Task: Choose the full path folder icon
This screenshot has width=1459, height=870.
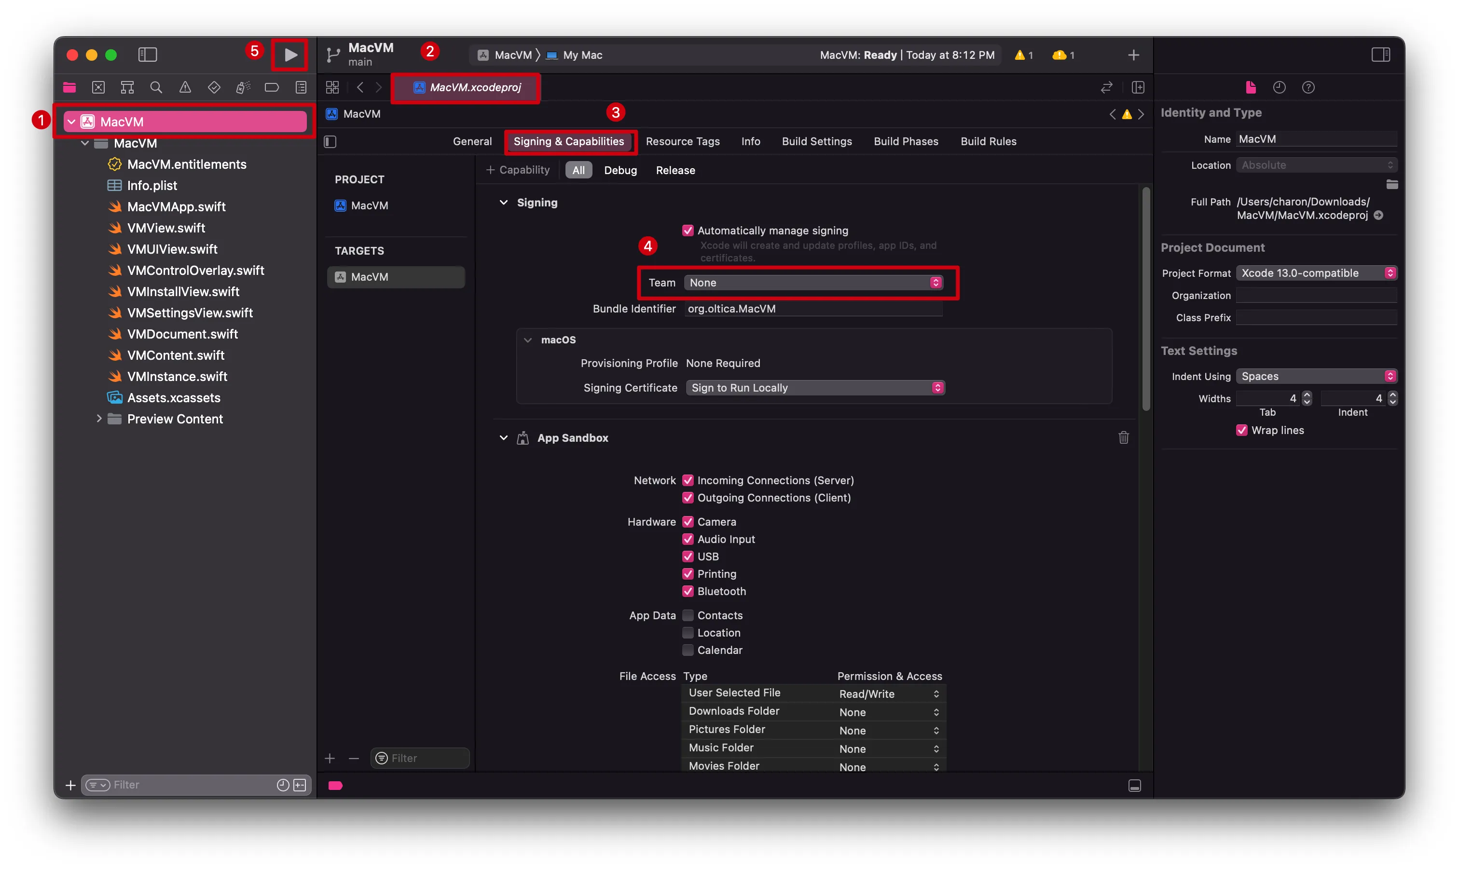Action: (1391, 185)
